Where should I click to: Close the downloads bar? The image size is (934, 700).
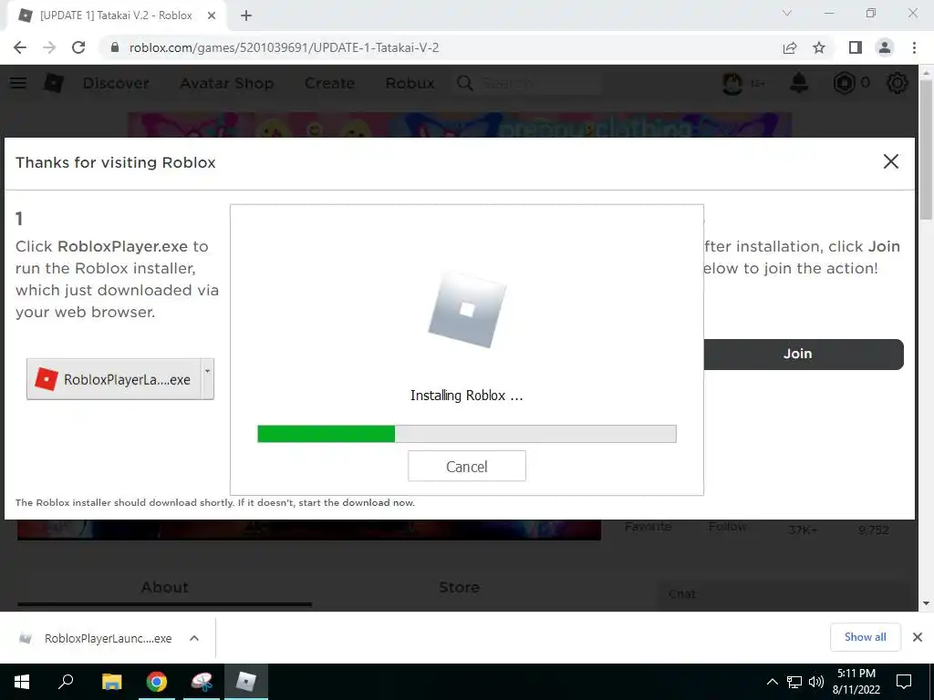(x=918, y=637)
